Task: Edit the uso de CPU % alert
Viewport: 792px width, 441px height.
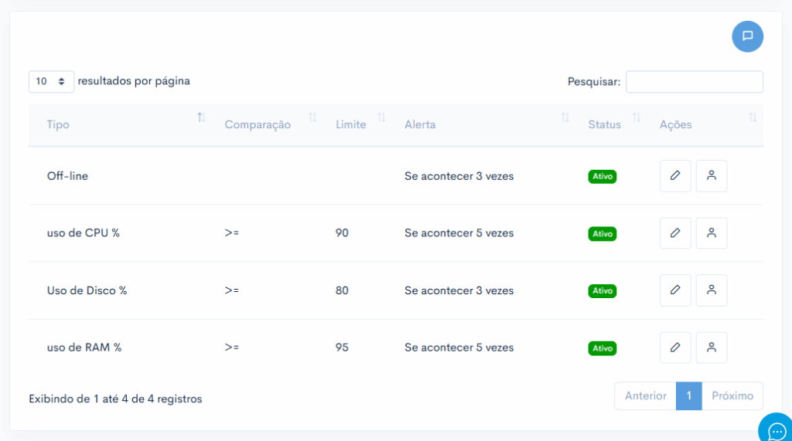Action: pyautogui.click(x=674, y=233)
